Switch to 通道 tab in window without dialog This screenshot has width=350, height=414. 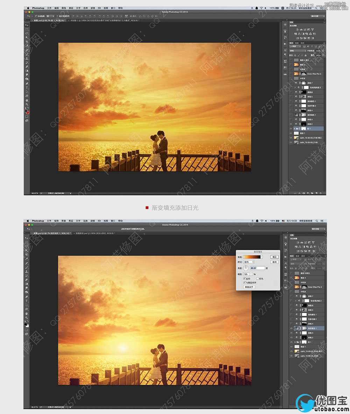click(297, 43)
